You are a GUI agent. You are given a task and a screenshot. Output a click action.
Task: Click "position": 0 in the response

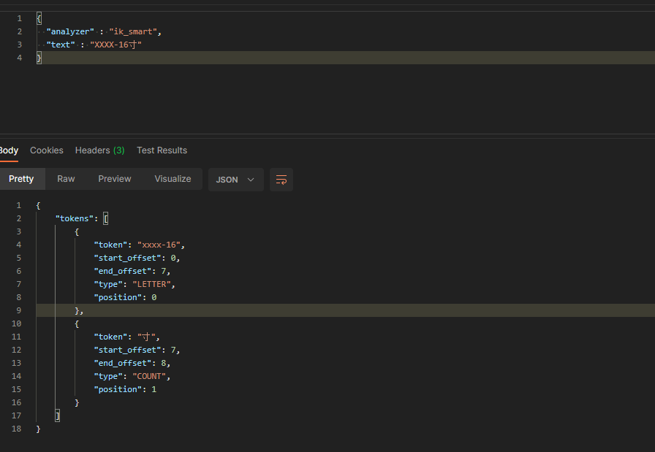pyautogui.click(x=125, y=298)
